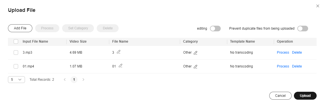Edit file name of 3.mp3 with pencil icon
This screenshot has height=107, width=324.
click(119, 52)
